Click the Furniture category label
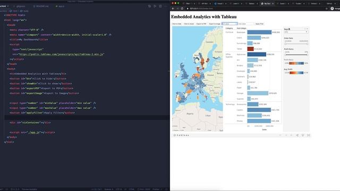 pos(229,32)
